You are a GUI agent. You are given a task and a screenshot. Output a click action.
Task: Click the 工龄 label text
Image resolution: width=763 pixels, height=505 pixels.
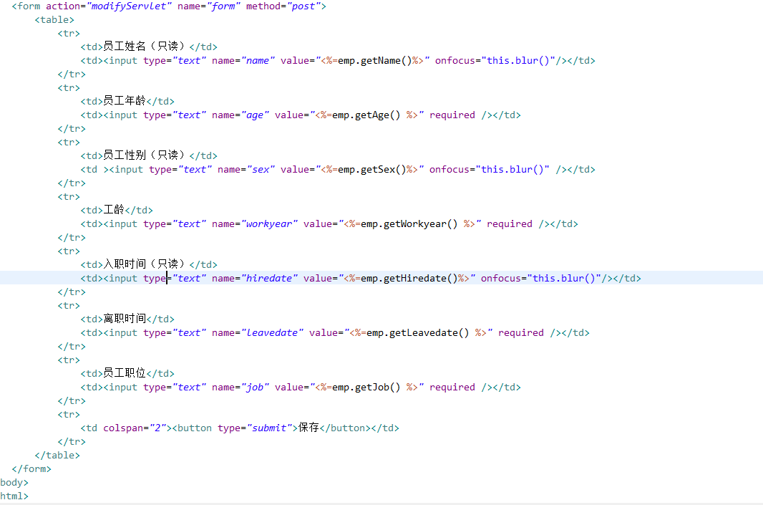pos(114,210)
